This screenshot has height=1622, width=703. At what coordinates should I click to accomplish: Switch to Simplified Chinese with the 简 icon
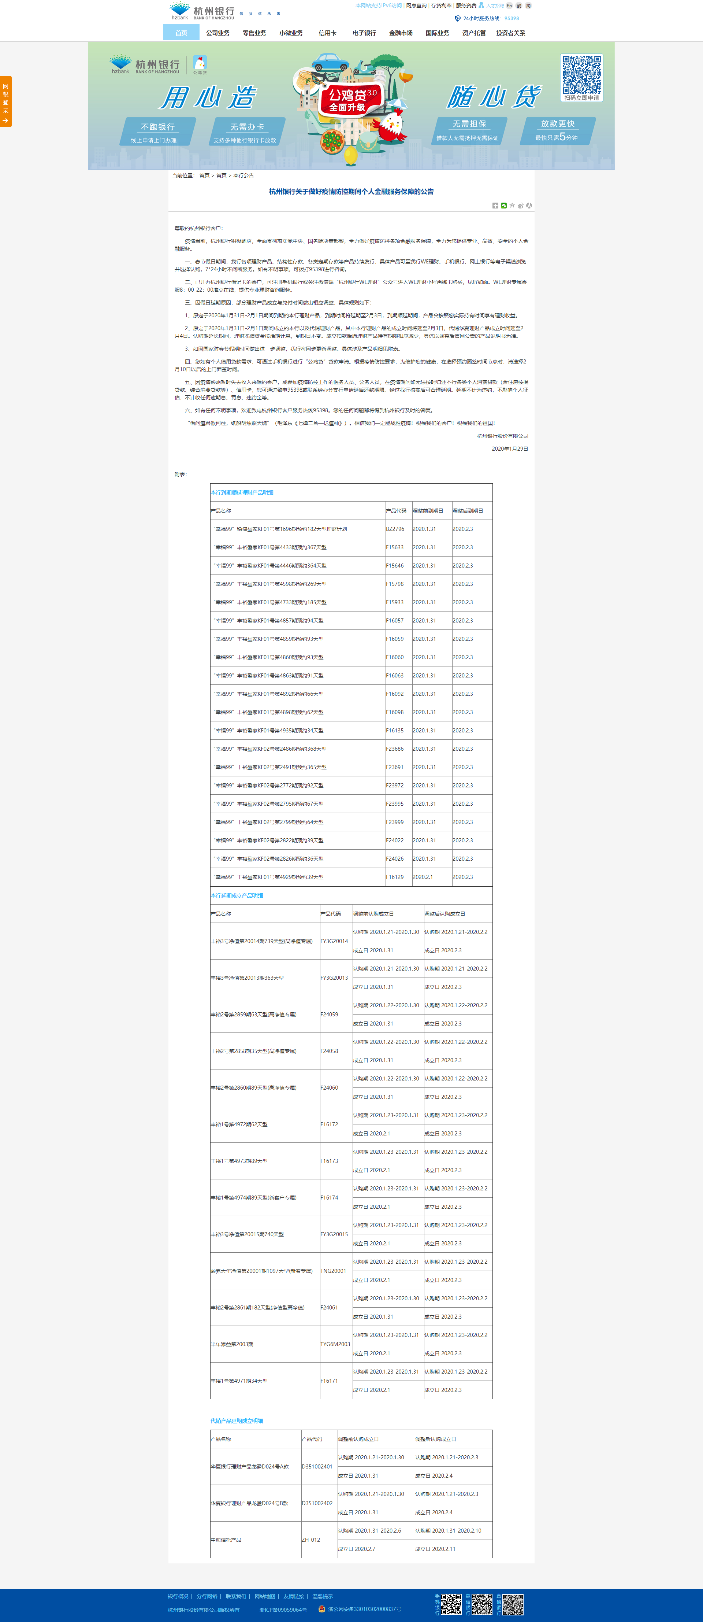click(528, 5)
